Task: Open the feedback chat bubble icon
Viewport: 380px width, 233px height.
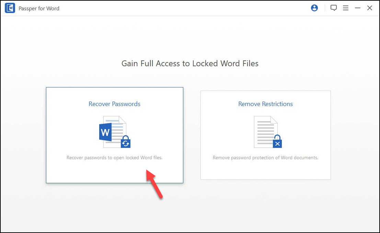Action: click(333, 8)
